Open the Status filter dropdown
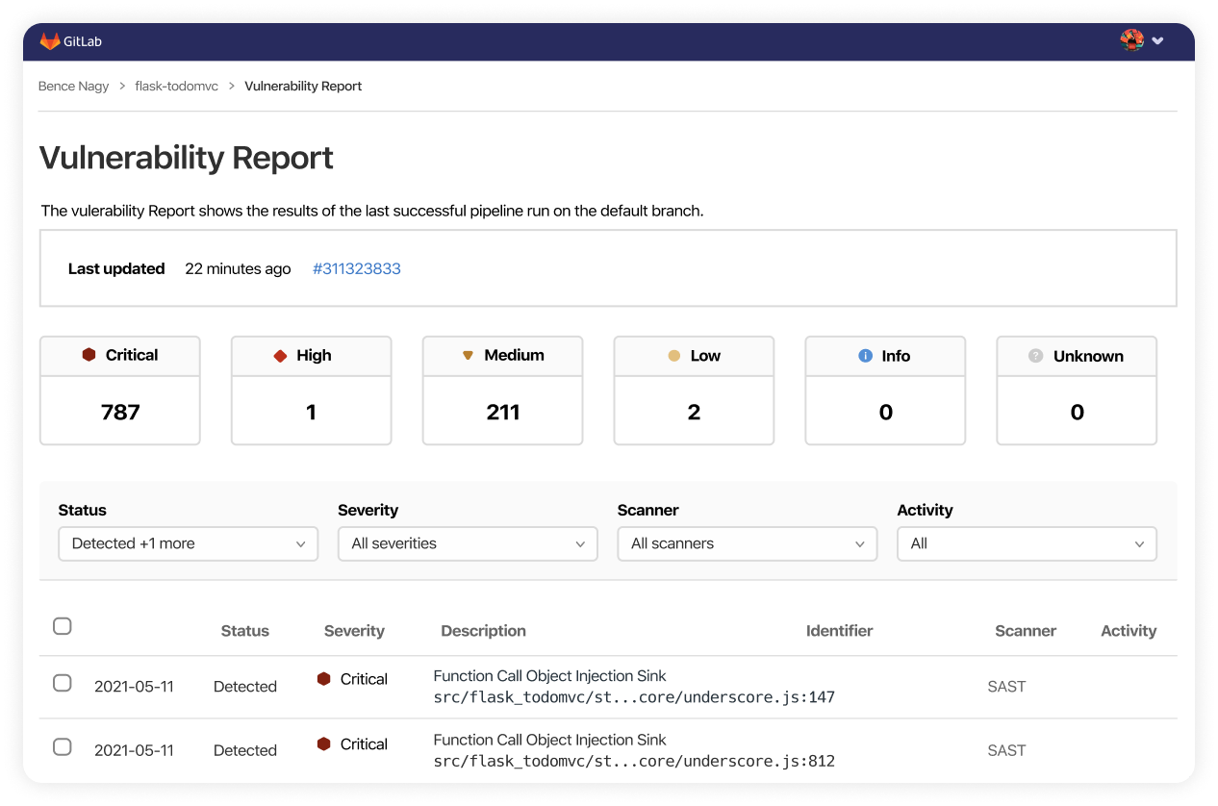 pyautogui.click(x=188, y=543)
